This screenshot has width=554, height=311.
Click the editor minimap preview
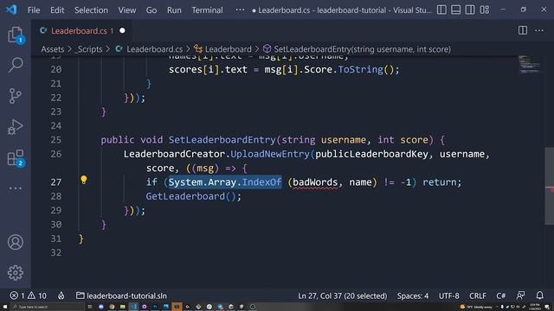(x=529, y=65)
